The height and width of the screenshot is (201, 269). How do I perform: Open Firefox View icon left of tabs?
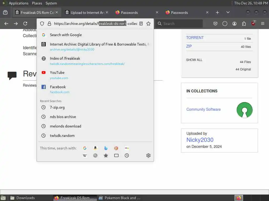5,13
